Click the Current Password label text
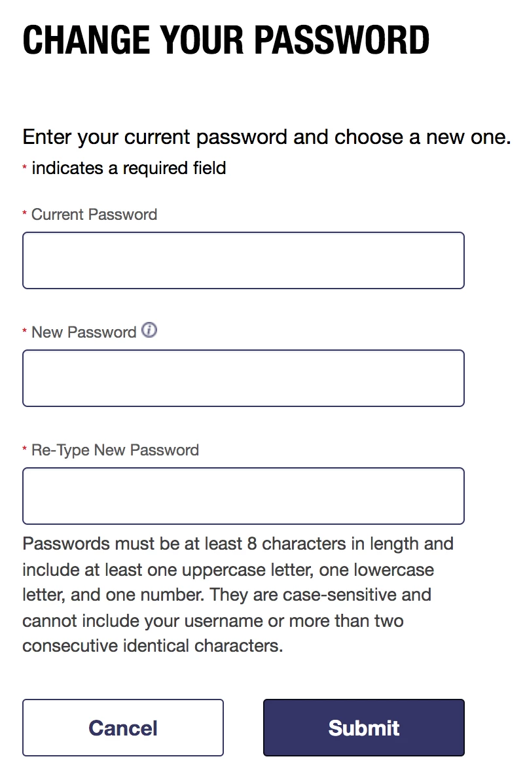 [94, 215]
